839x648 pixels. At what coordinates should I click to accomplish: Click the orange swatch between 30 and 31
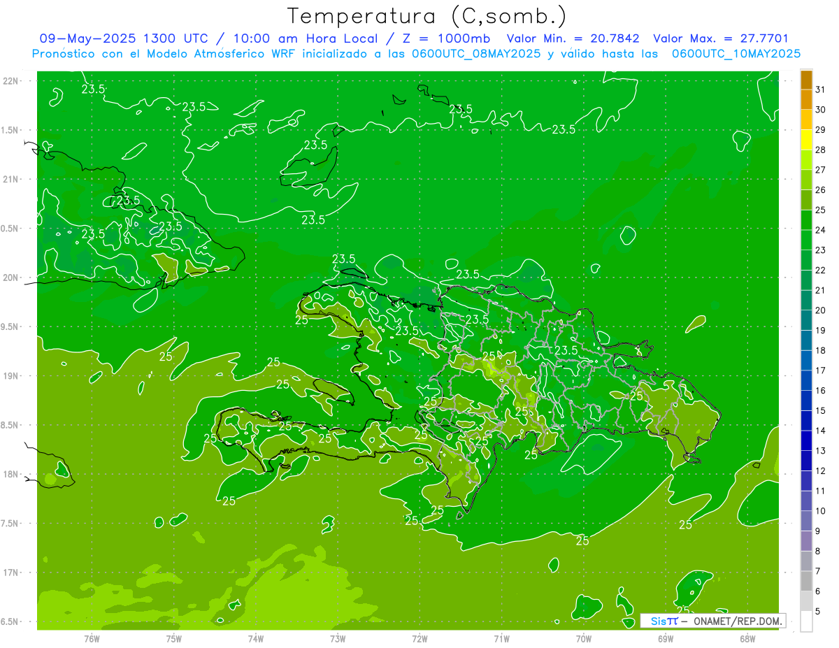point(806,99)
